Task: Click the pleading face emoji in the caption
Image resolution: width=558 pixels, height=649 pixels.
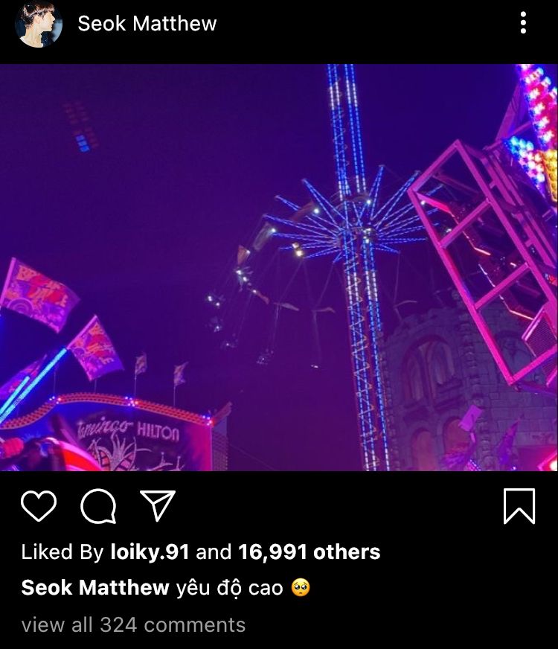Action: click(301, 588)
